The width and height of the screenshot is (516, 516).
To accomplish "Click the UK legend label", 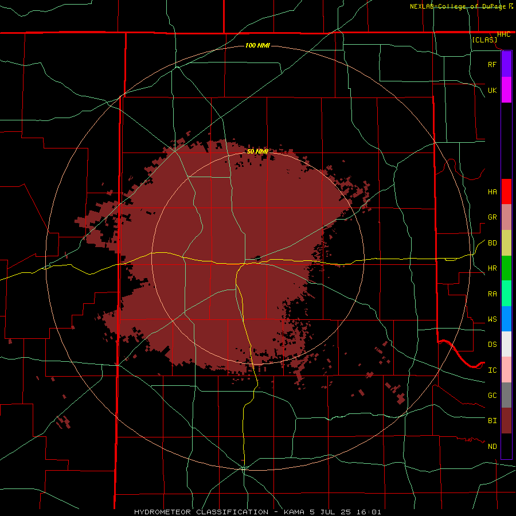I will [x=492, y=90].
